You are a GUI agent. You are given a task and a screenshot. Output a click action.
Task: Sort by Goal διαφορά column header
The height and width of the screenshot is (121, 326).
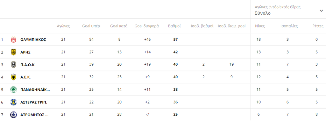[x=146, y=26]
